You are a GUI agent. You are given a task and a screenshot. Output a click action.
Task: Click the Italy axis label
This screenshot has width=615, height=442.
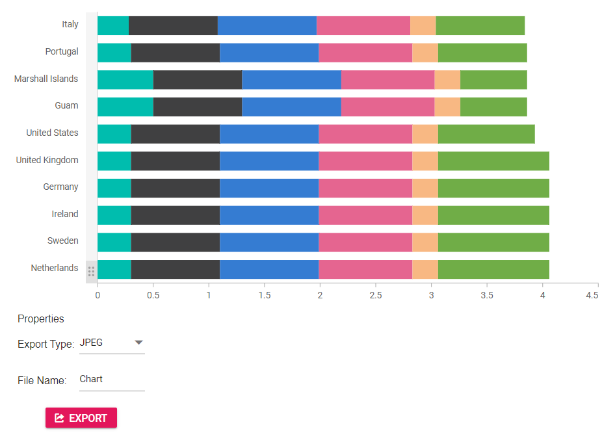click(x=70, y=25)
